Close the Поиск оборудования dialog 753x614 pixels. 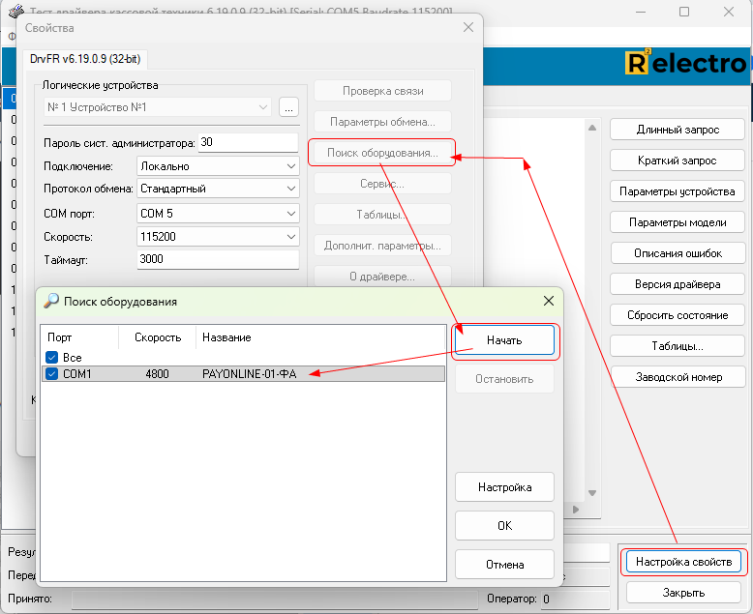point(547,302)
